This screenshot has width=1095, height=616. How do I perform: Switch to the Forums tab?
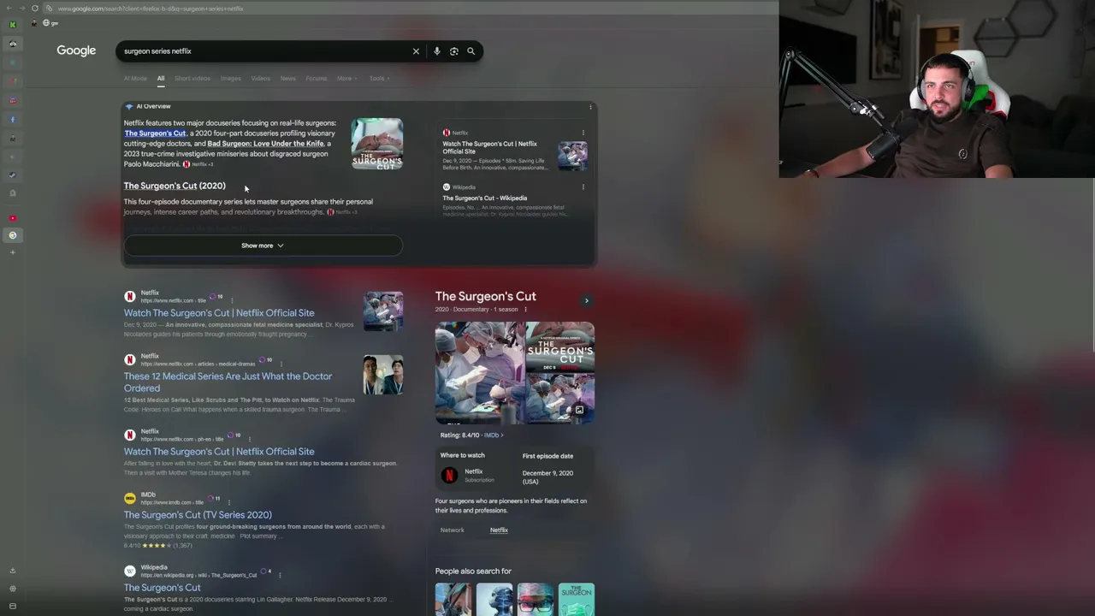click(x=317, y=79)
